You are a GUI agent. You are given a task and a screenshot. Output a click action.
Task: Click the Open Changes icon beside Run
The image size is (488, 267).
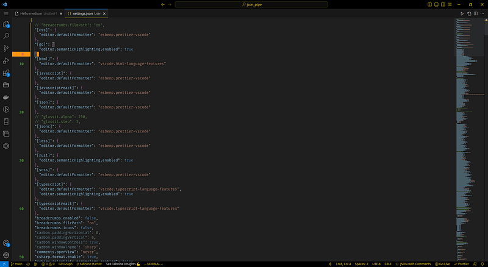tap(469, 13)
